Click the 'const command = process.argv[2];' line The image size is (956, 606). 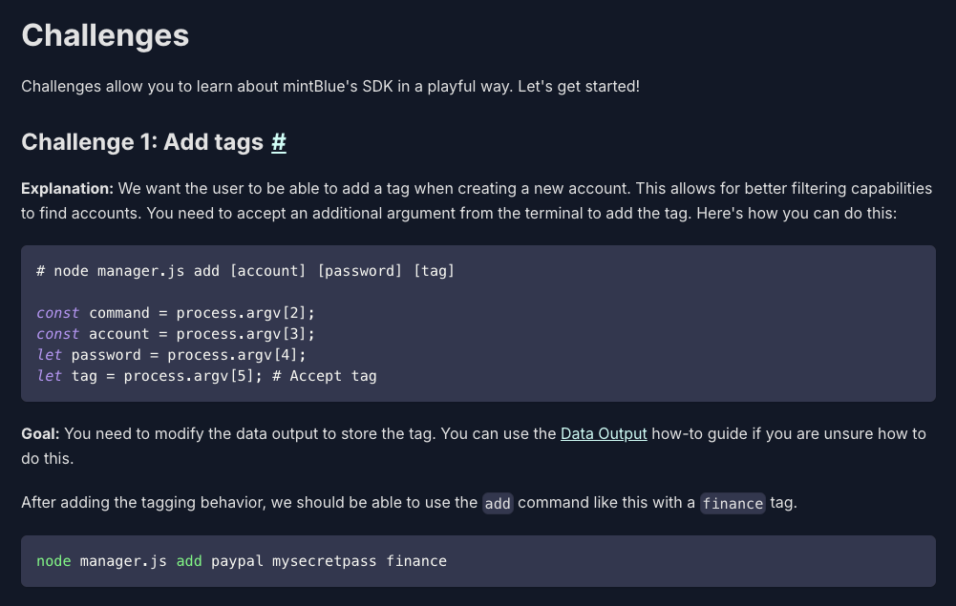tap(176, 313)
